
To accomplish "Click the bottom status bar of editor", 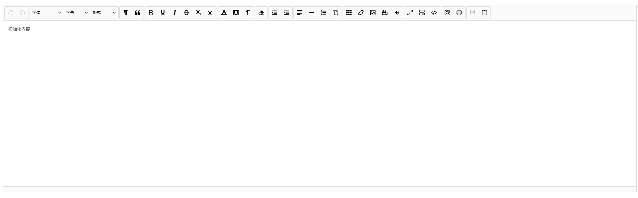I will point(320,189).
